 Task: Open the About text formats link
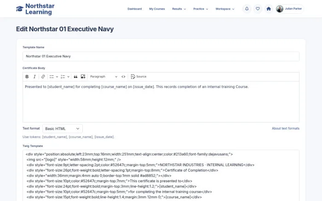286,128
